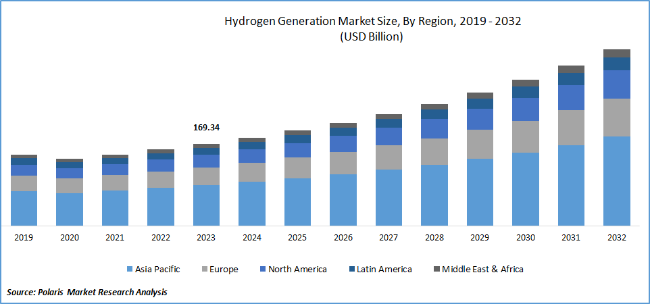This screenshot has height=304, width=650.
Task: Click the 2019 axis label
Action: 24,238
